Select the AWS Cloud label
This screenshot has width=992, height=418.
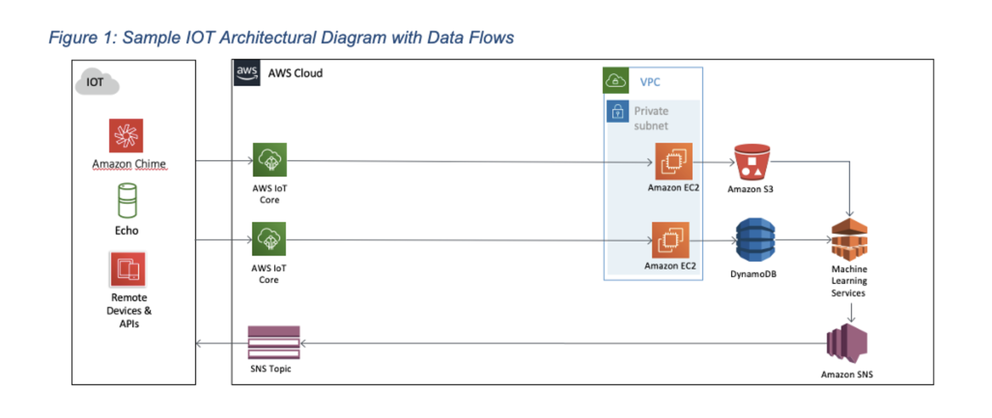point(295,73)
